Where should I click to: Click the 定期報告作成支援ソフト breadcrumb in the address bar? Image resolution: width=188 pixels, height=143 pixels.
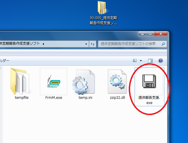pos(20,44)
